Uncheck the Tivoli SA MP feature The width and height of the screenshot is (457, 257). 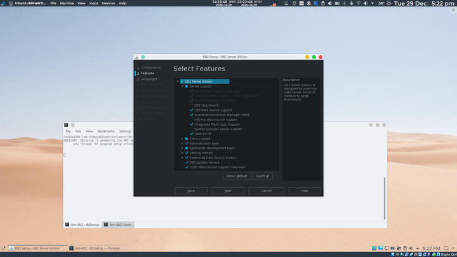click(x=192, y=134)
